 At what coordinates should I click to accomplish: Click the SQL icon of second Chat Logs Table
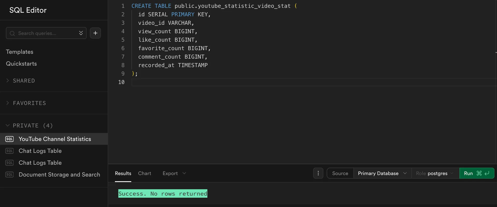[10, 163]
